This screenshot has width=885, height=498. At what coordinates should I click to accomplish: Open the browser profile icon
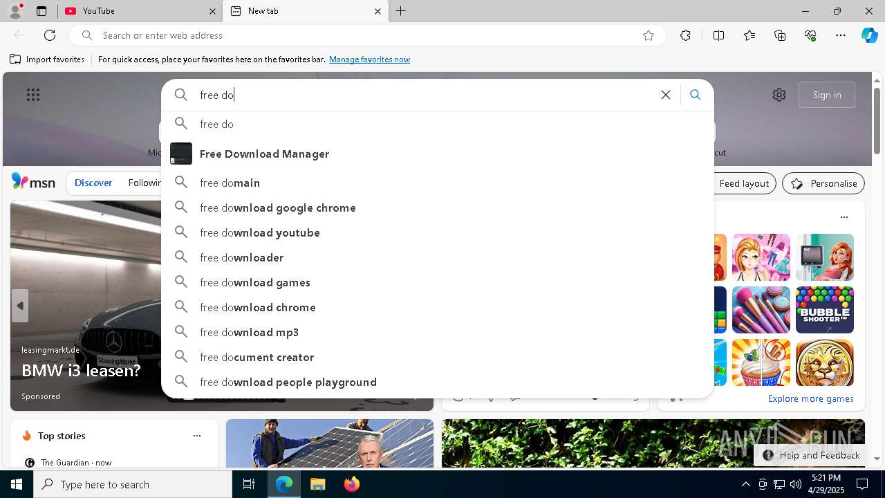click(x=15, y=11)
